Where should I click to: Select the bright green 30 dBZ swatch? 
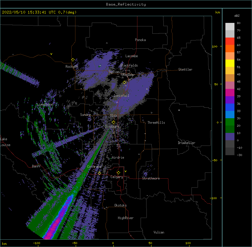click(230, 122)
